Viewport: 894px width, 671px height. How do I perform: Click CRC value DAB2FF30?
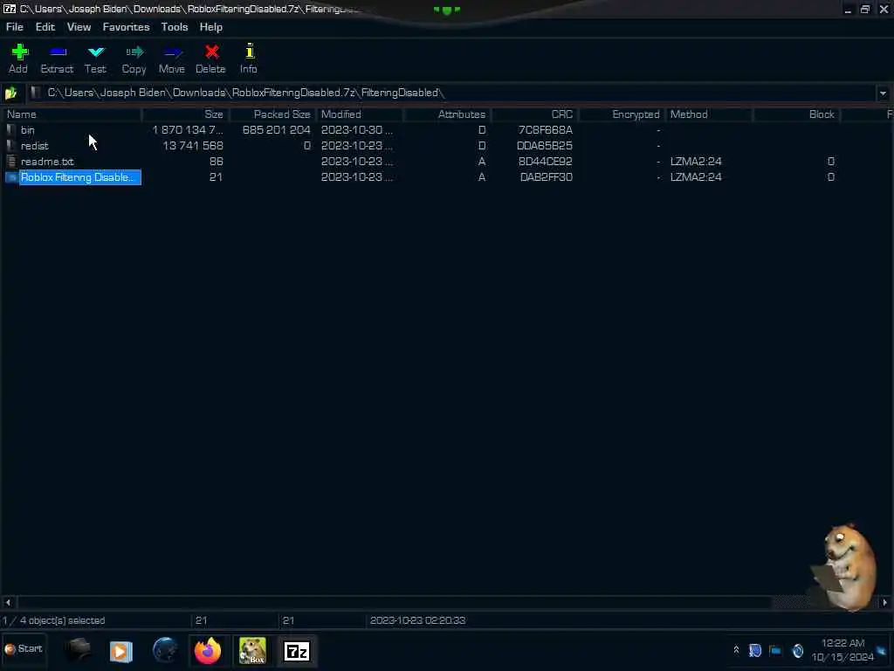click(547, 177)
